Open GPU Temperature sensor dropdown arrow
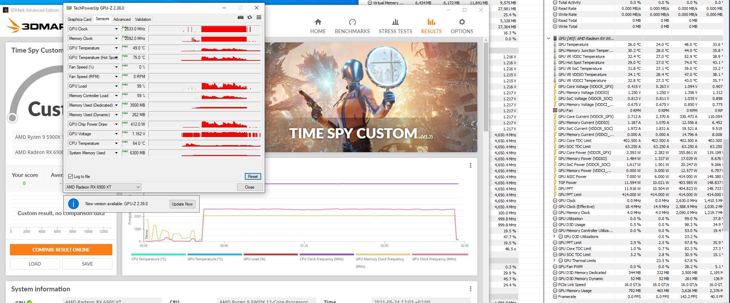The image size is (730, 303). 116,48
